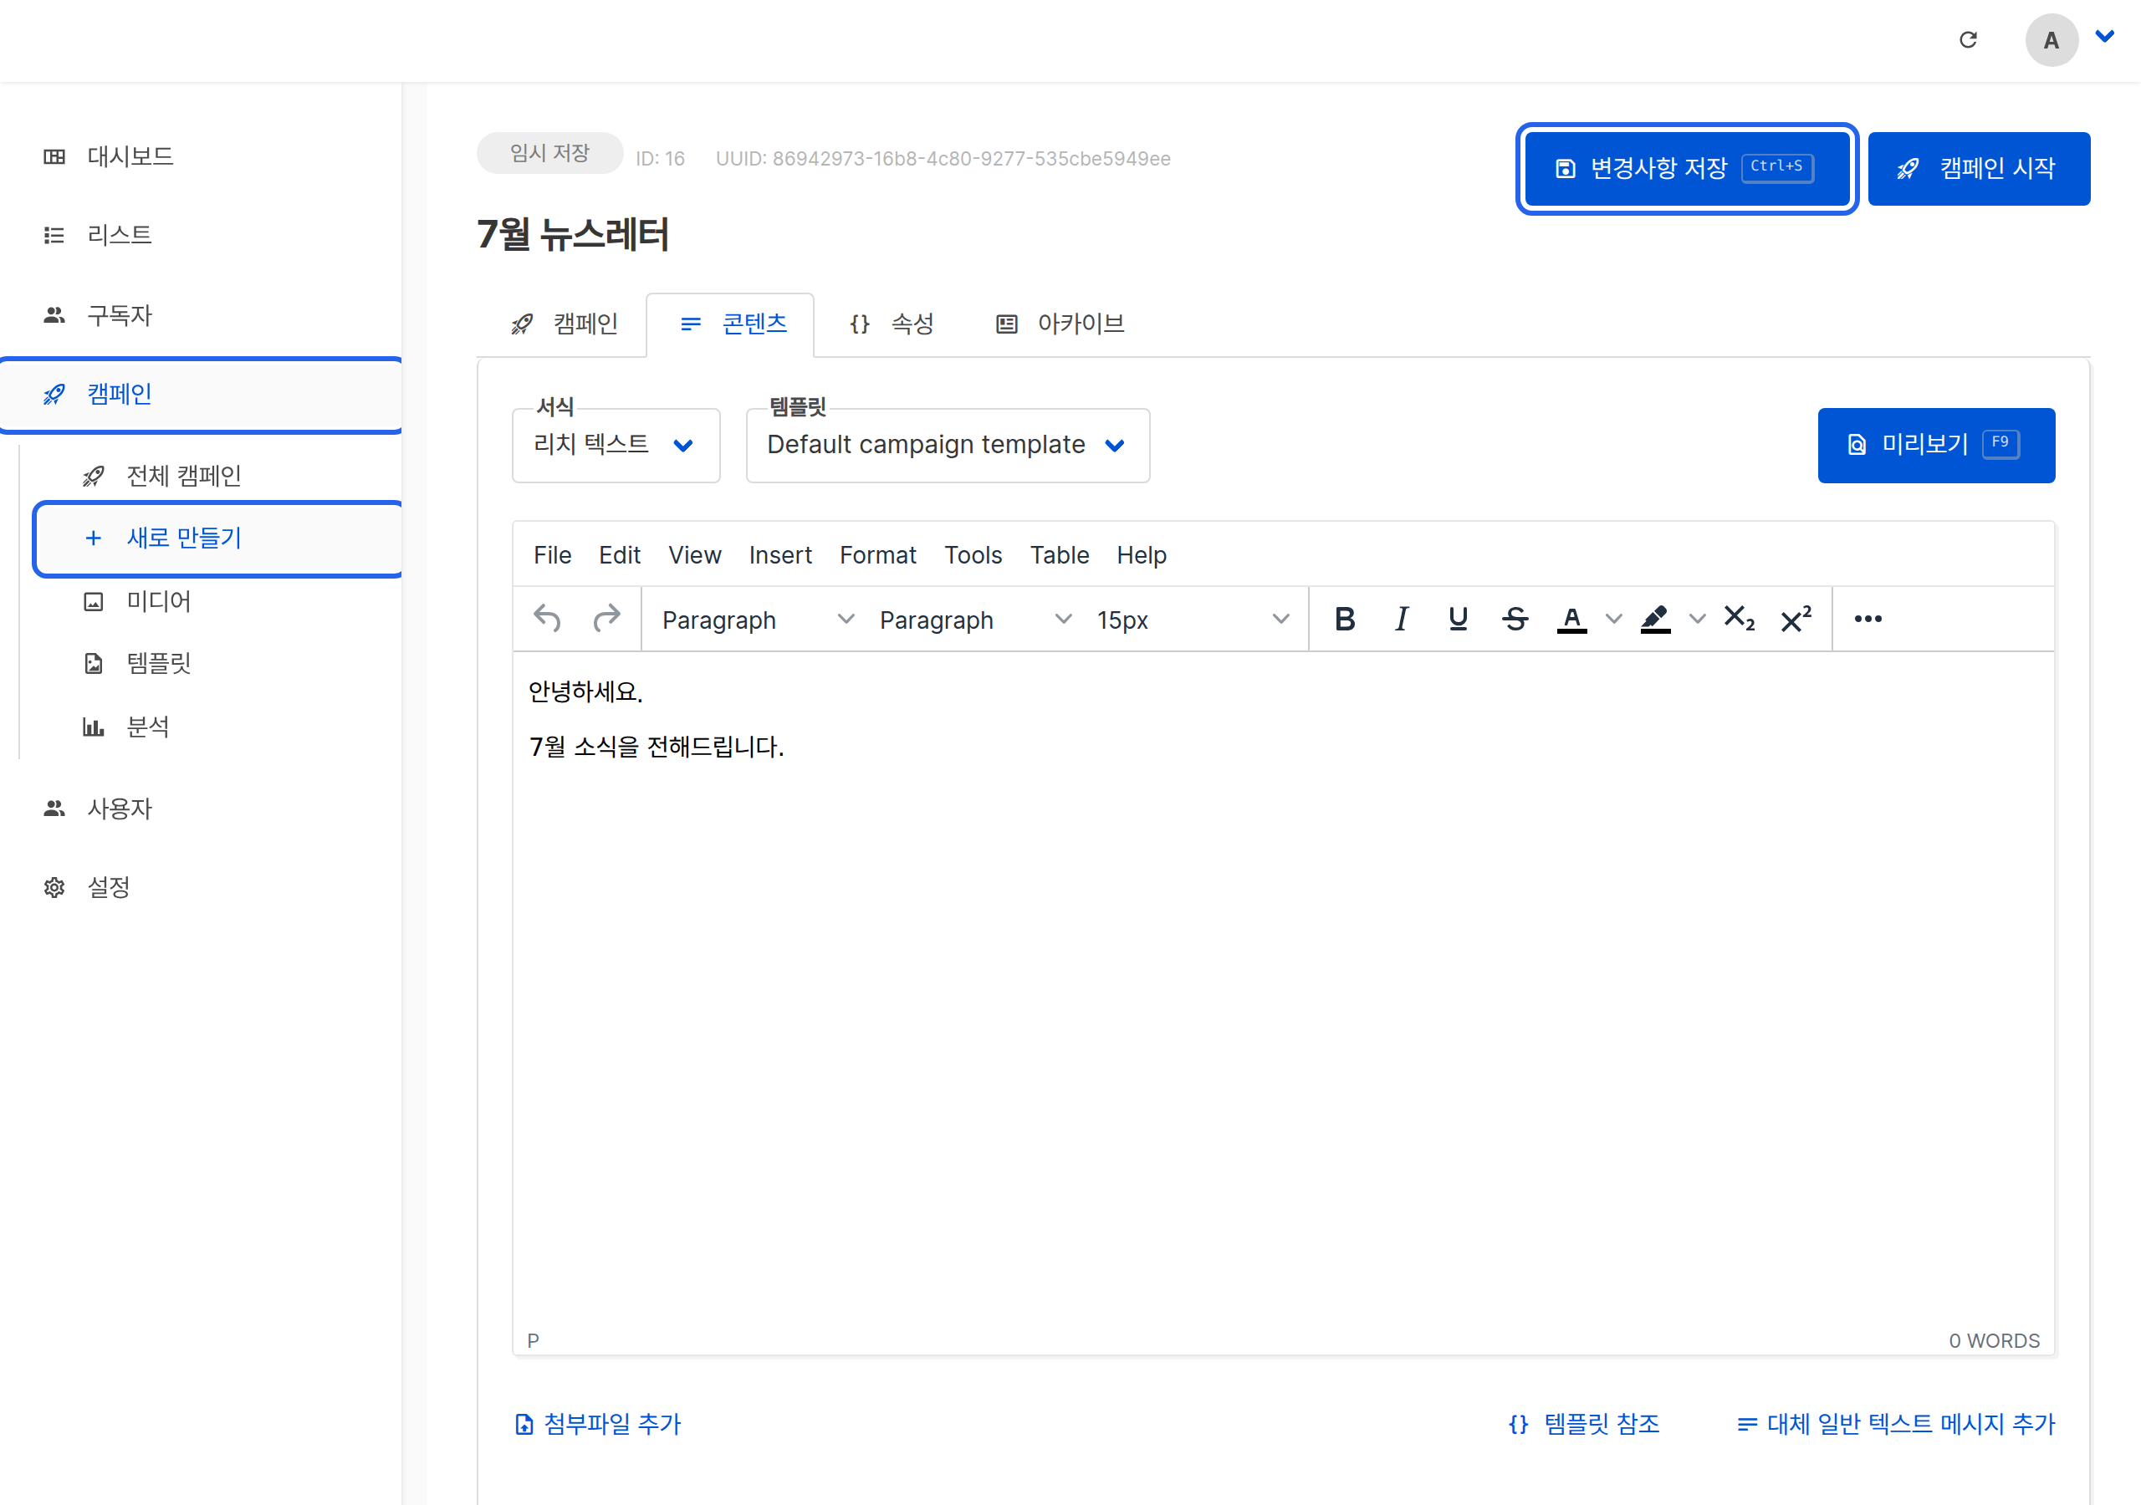Open the editor Help menu
Screen dimensions: 2141x1505
[1142, 555]
